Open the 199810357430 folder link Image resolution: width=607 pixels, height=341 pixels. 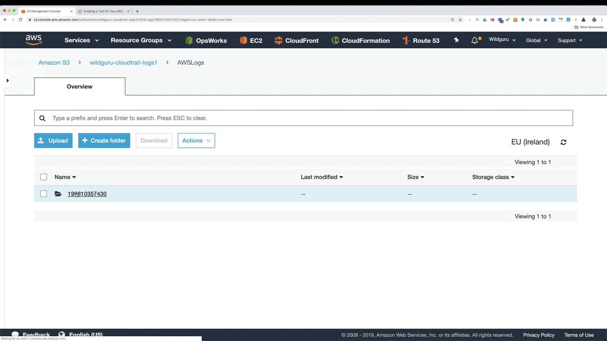point(87,194)
